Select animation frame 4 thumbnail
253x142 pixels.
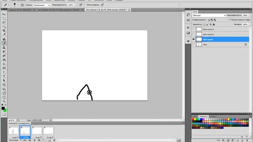tap(48, 131)
